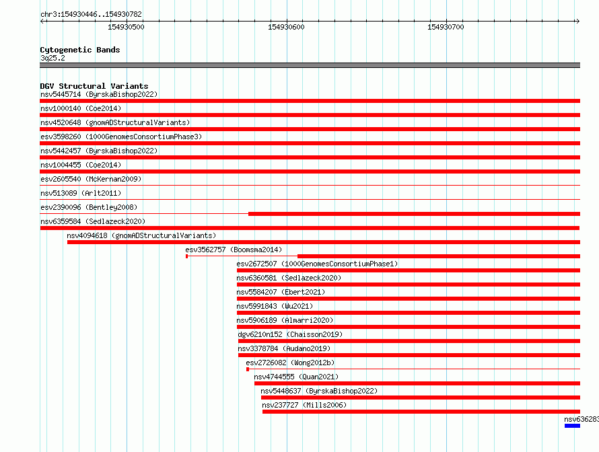Open the esv2605540 (McKernan2009) label
599x452 pixels.
pyautogui.click(x=91, y=179)
